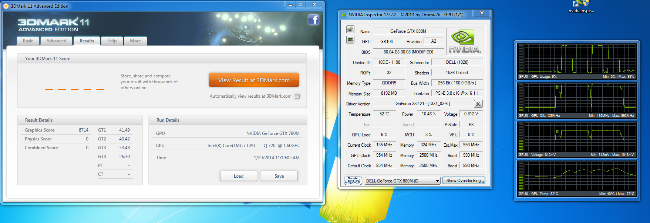Click the BIOS version field
The height and width of the screenshot is (223, 650).
pos(408,52)
